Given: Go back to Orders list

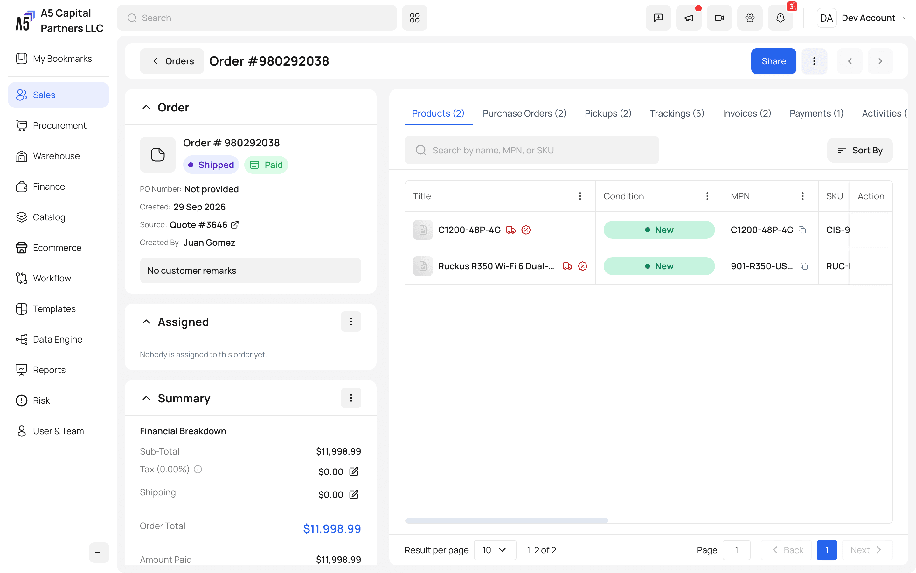Looking at the screenshot, I should click(x=172, y=61).
